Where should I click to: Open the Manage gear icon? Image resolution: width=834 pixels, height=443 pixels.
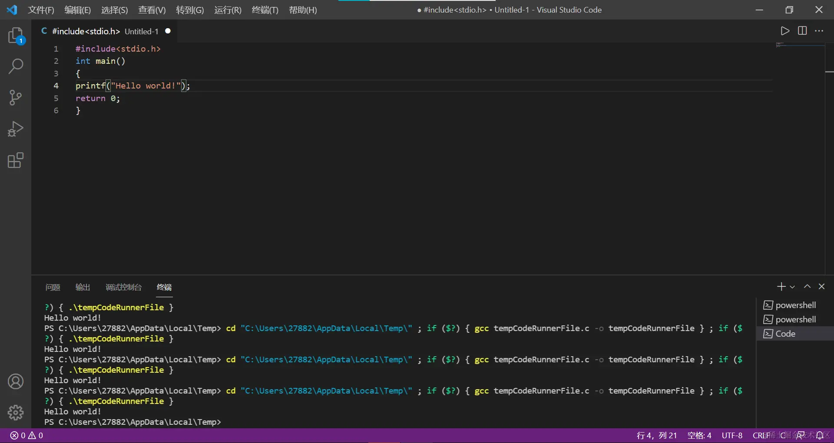(x=16, y=413)
